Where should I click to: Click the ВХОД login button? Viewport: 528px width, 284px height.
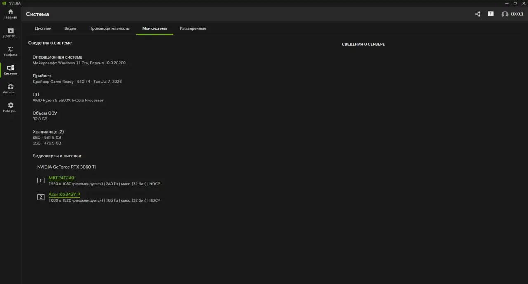coord(517,14)
